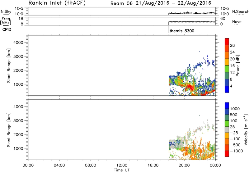
Task: Click the '3000' range tick in velocity panel
Action: (x=18, y=120)
